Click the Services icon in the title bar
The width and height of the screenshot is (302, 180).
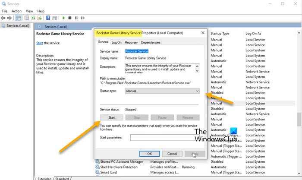[3, 3]
